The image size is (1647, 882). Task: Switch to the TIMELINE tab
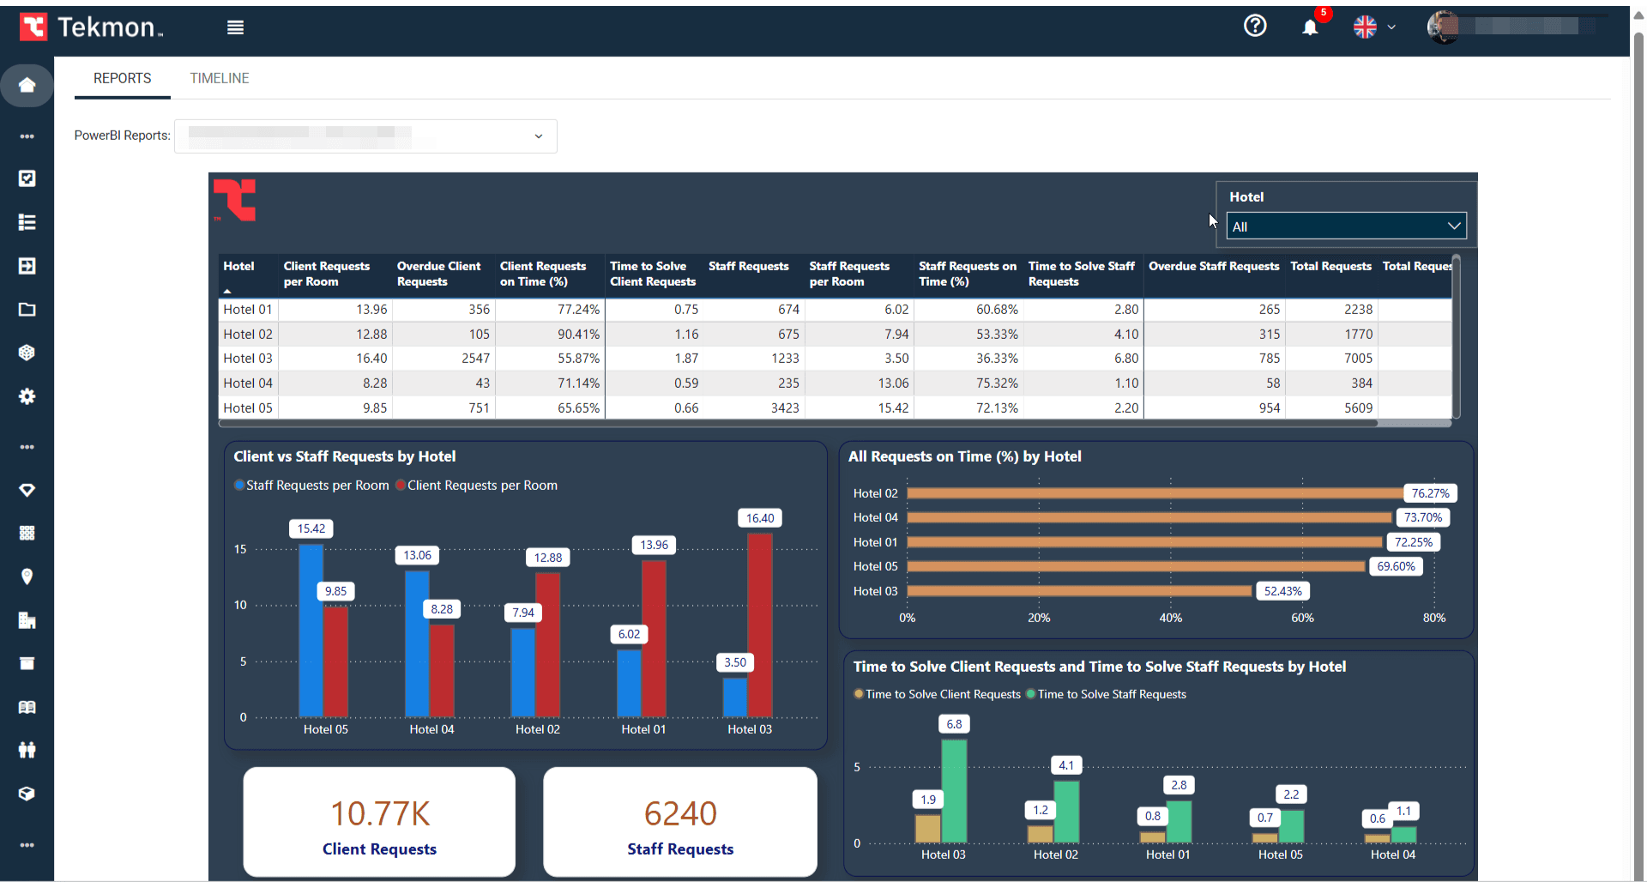point(220,78)
